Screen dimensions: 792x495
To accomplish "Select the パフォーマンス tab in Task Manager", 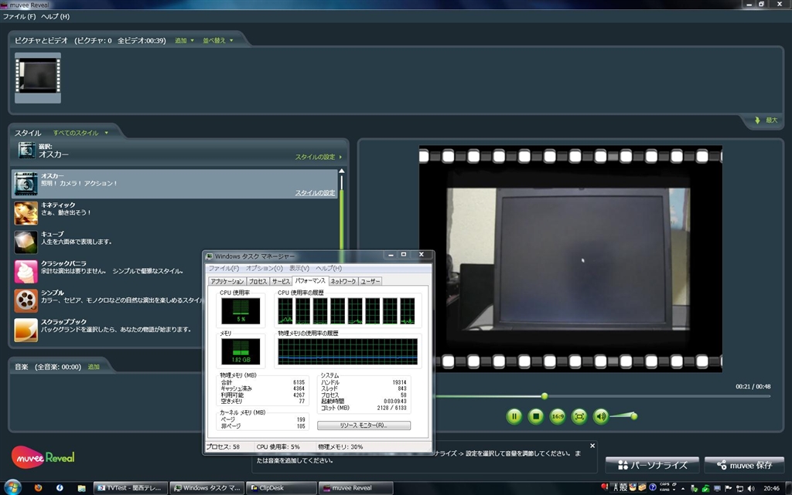I will click(310, 281).
